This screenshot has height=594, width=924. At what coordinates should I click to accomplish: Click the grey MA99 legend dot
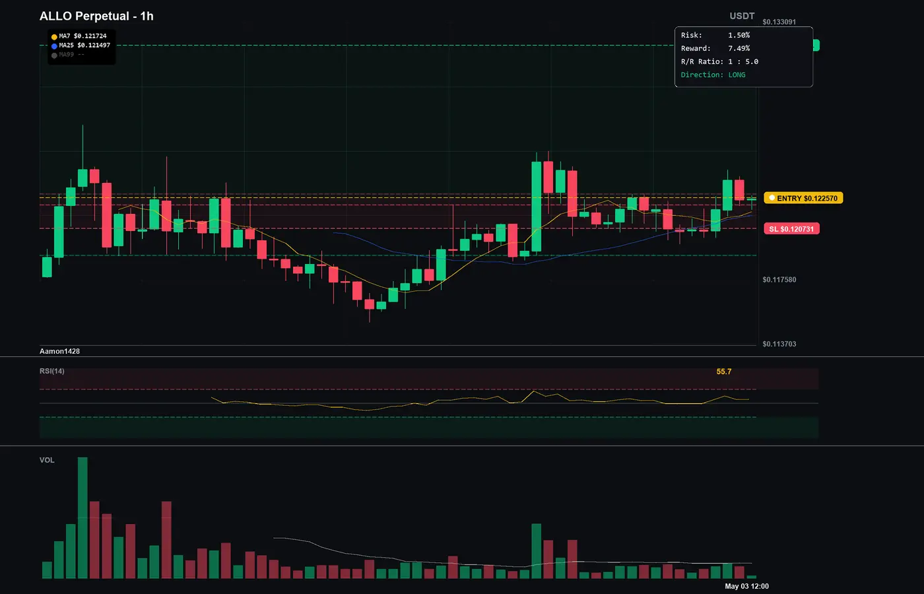[54, 55]
